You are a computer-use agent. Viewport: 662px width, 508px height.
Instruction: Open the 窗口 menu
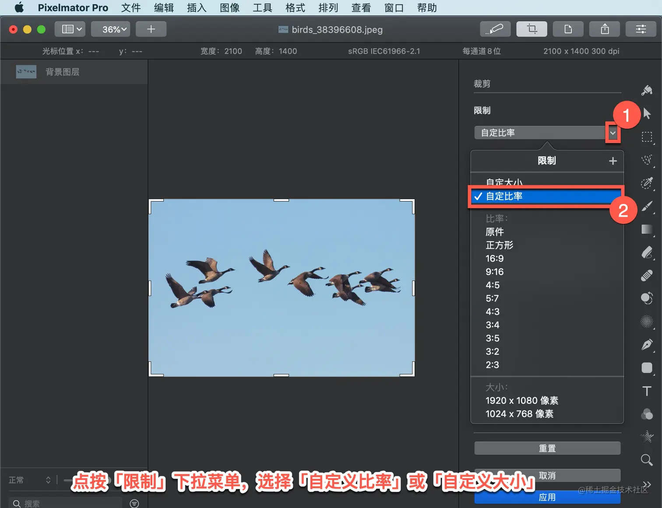[x=394, y=7]
